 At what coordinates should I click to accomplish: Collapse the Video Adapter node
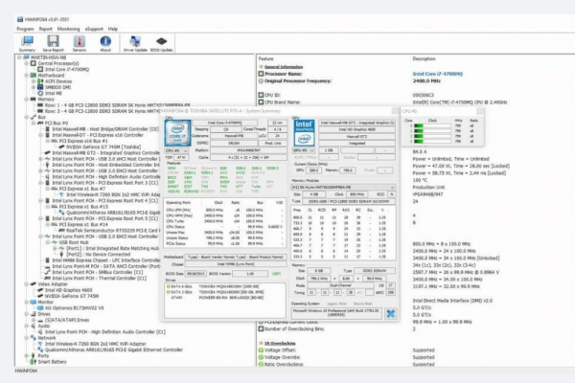pos(27,284)
